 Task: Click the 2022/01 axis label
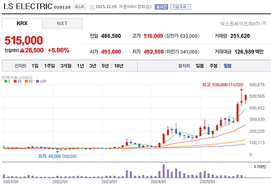pos(60,182)
